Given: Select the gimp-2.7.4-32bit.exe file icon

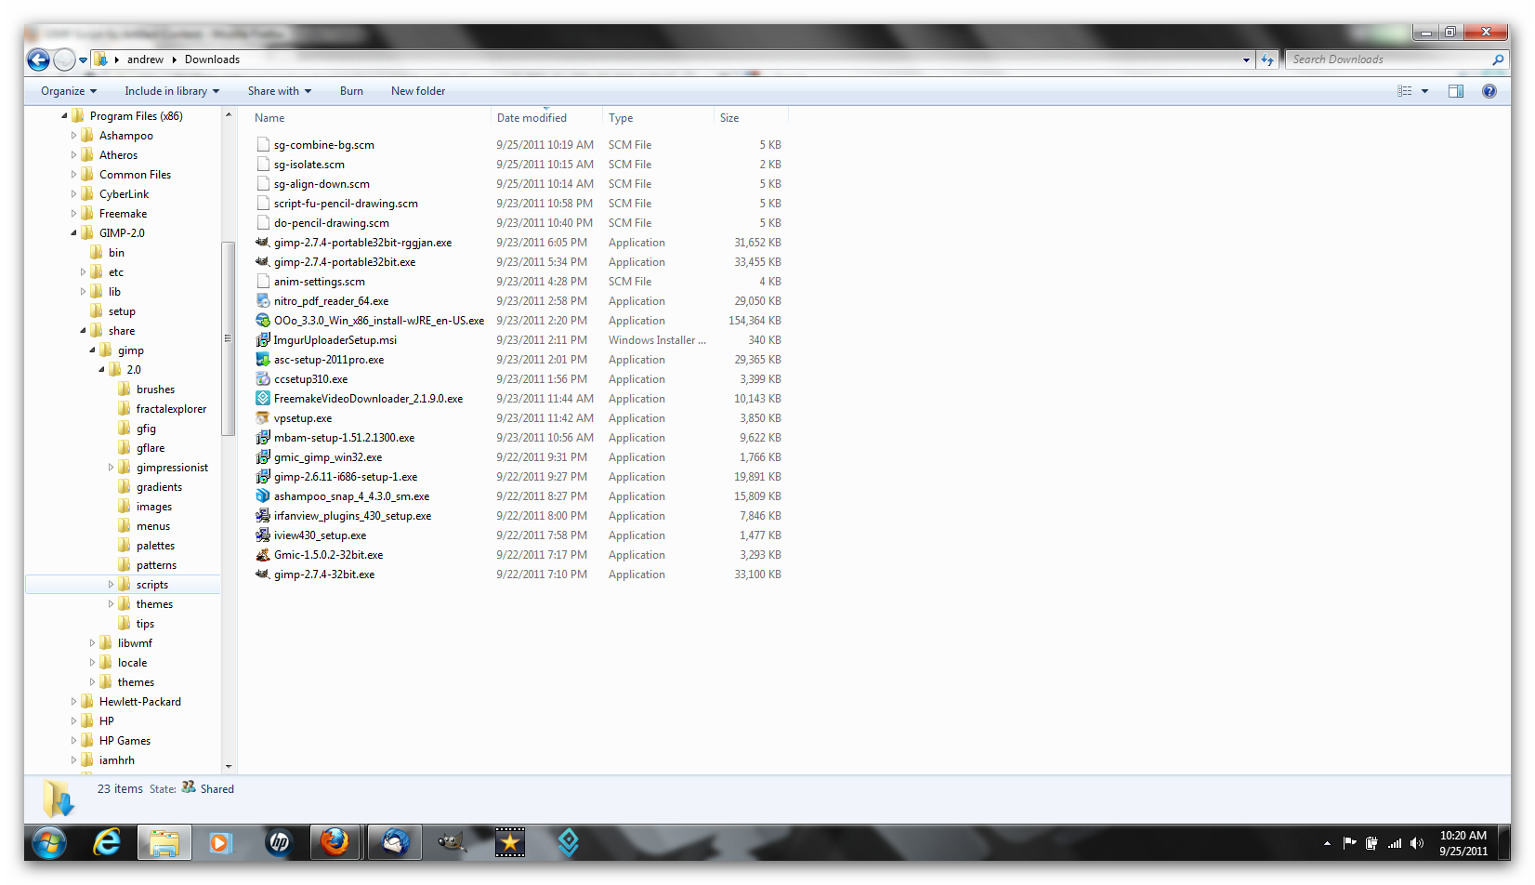Looking at the screenshot, I should click(263, 575).
